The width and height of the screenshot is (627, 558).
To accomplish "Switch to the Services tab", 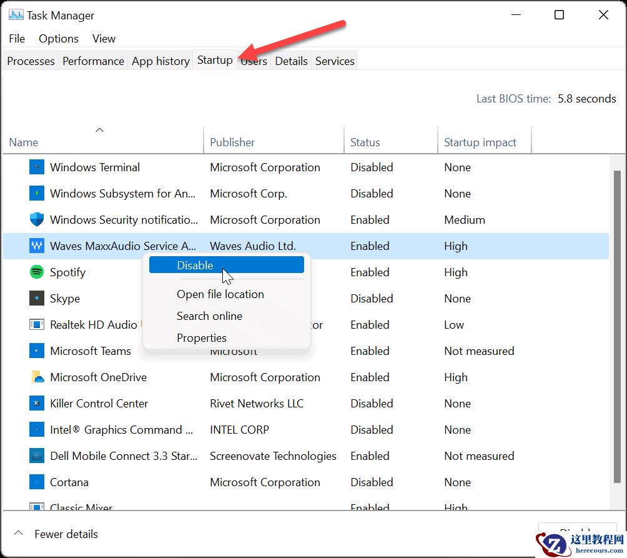I will click(x=334, y=61).
